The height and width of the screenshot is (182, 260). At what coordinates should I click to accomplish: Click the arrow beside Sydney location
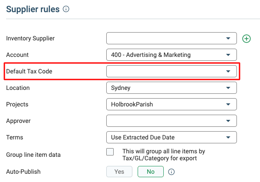228,88
